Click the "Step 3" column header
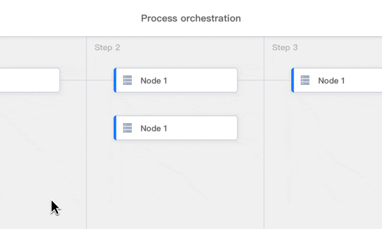 coord(285,48)
